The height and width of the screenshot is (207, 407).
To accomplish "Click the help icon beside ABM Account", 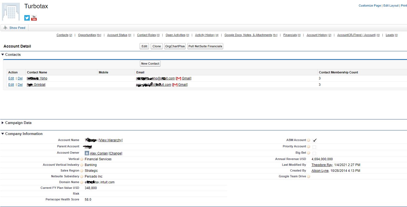I will click(x=308, y=140).
